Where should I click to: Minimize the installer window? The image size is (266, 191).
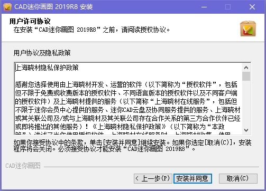point(204,7)
